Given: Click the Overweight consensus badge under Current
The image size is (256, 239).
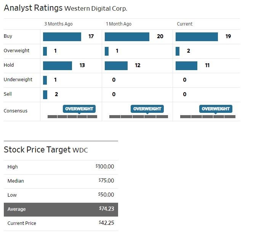Looking at the screenshot, I should click(x=216, y=109).
